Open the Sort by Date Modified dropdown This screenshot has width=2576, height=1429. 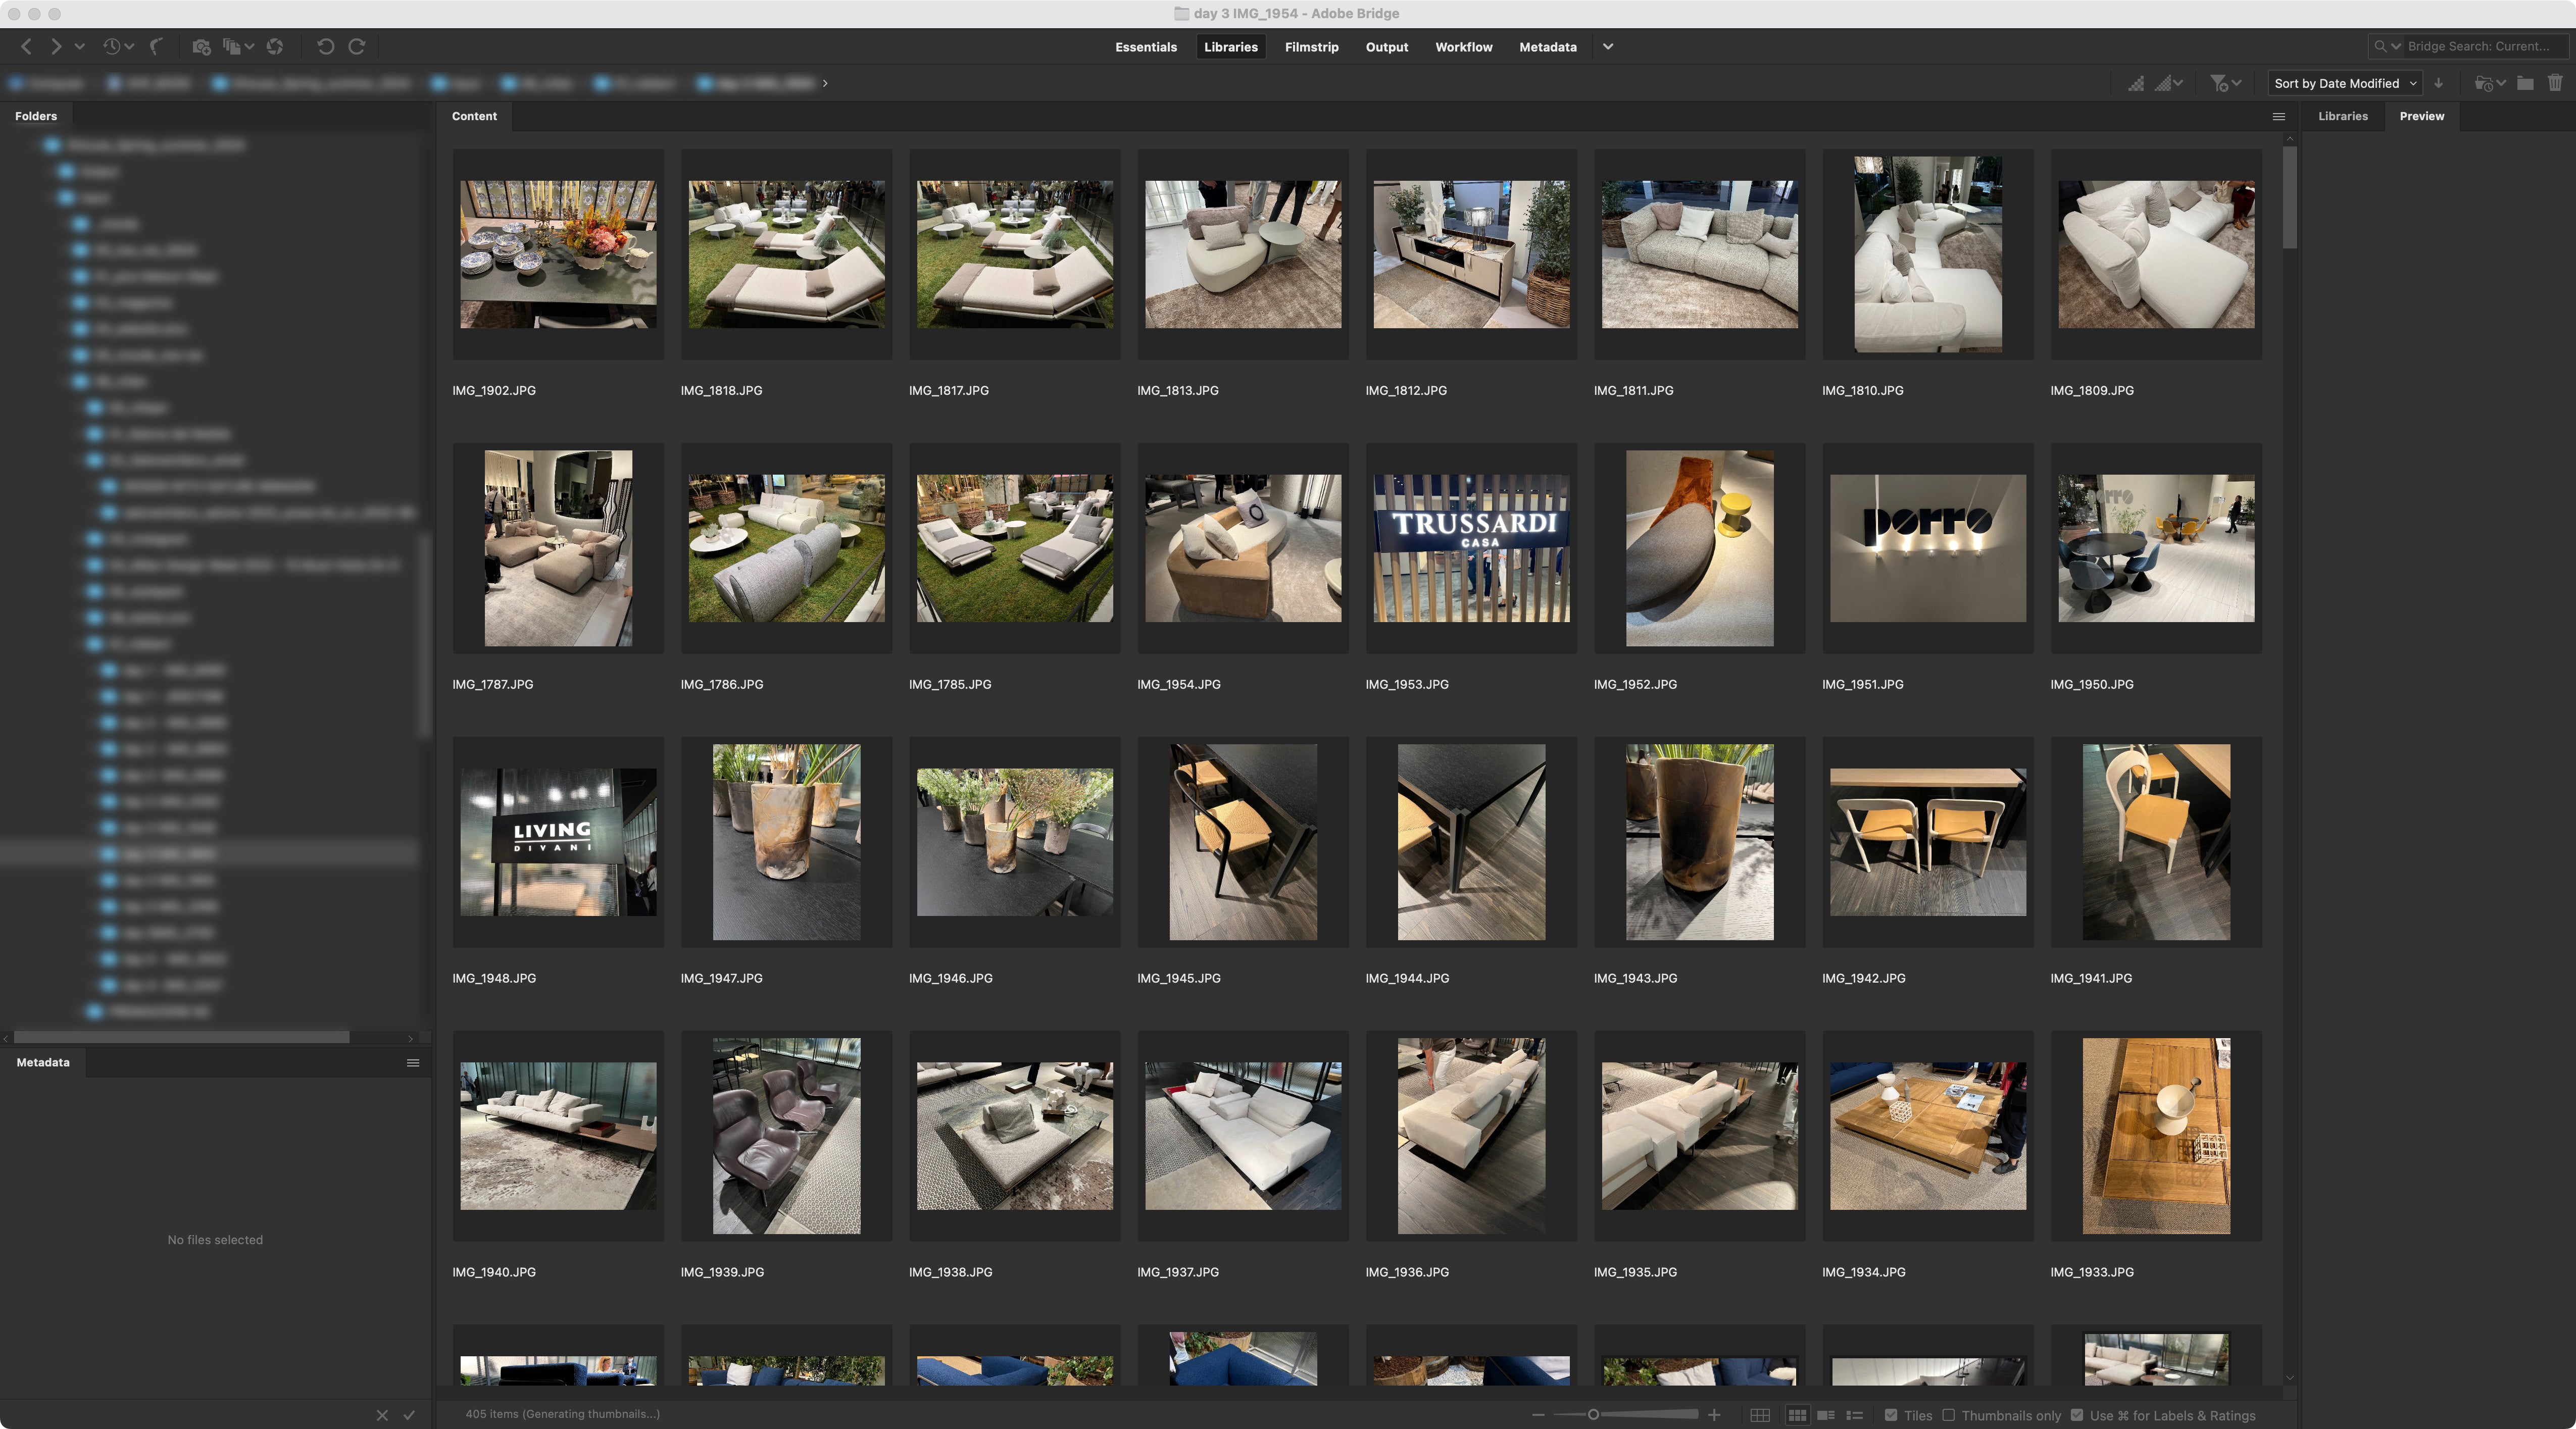pyautogui.click(x=2344, y=83)
